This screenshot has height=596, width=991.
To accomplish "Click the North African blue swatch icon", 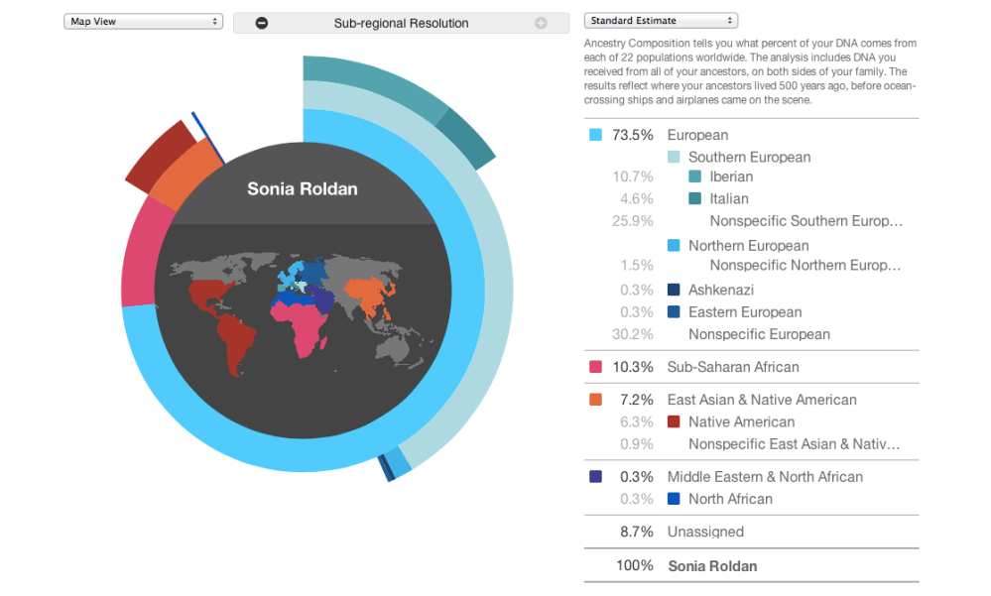I will pos(674,499).
